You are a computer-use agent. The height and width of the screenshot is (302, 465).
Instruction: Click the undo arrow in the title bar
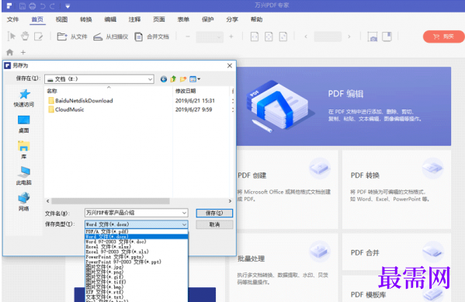point(43,5)
